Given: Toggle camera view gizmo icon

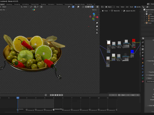Looking at the screenshot, I should point(97,30).
